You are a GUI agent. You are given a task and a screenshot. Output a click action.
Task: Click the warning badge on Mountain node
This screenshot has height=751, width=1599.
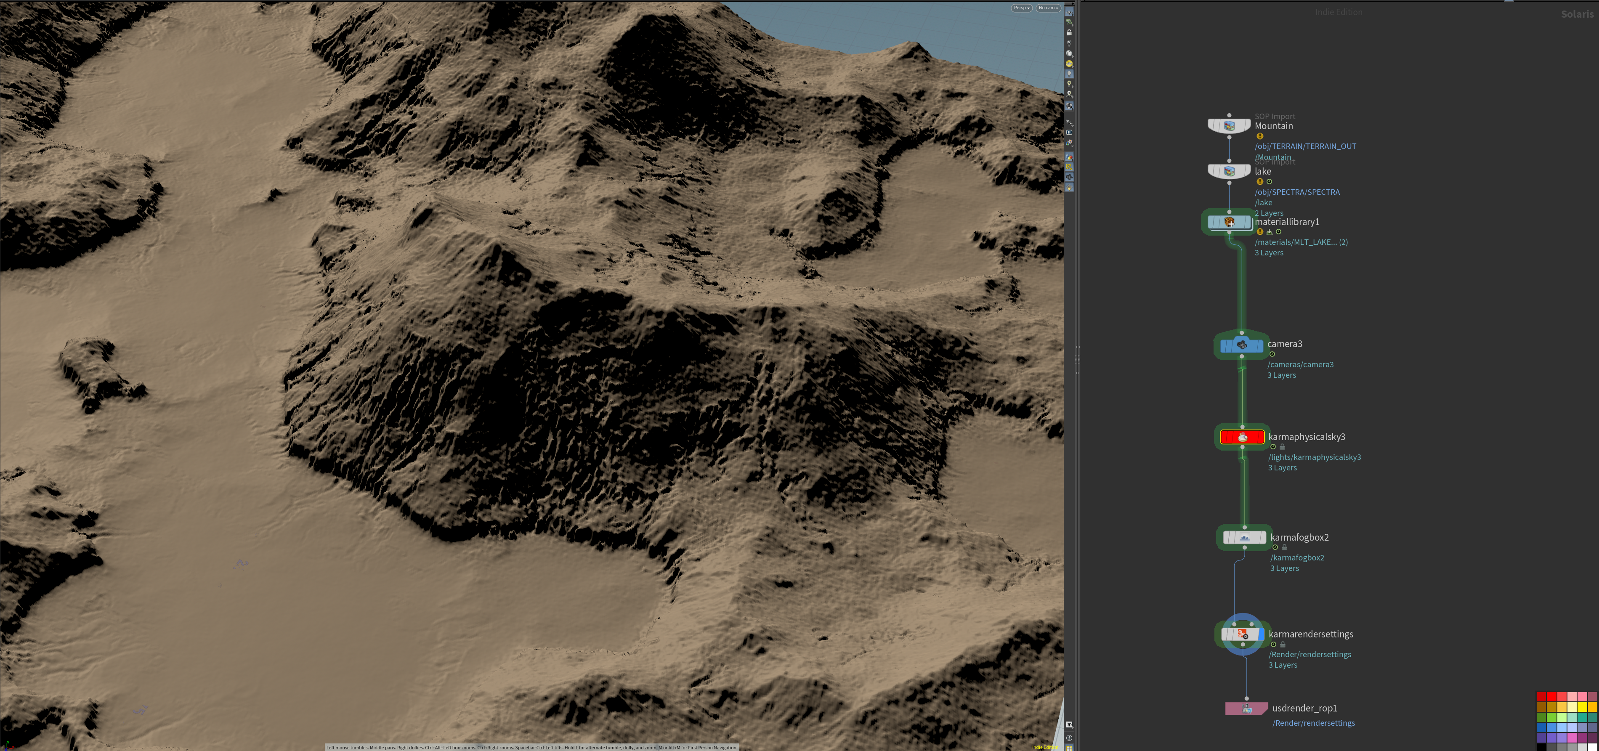click(1259, 137)
